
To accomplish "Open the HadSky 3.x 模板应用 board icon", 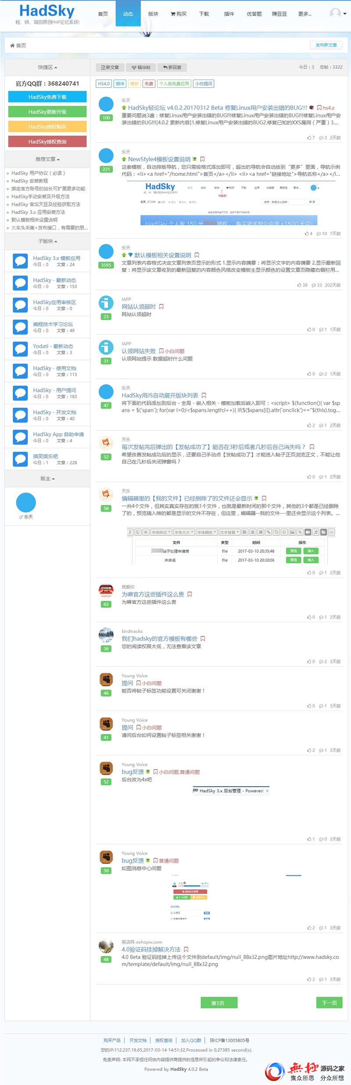I will tap(20, 261).
